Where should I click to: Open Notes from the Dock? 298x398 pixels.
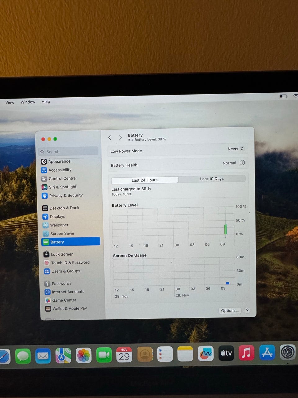point(185,354)
